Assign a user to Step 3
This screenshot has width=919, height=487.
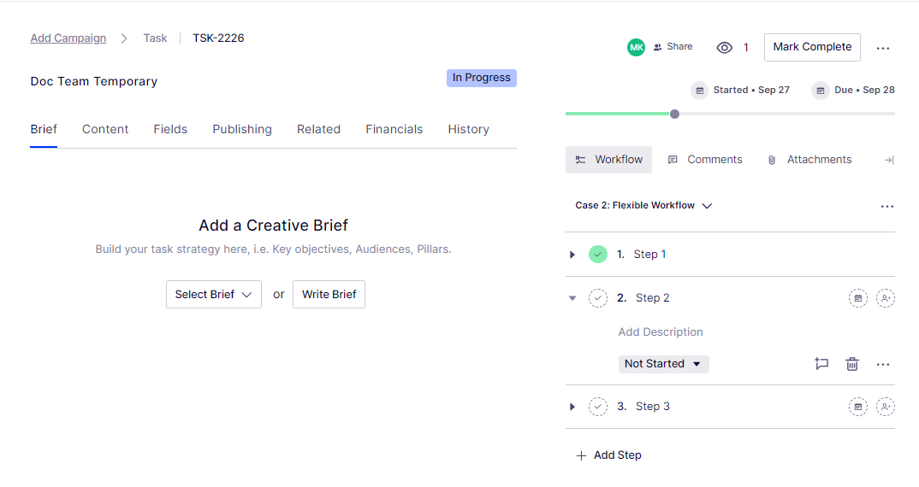click(886, 407)
